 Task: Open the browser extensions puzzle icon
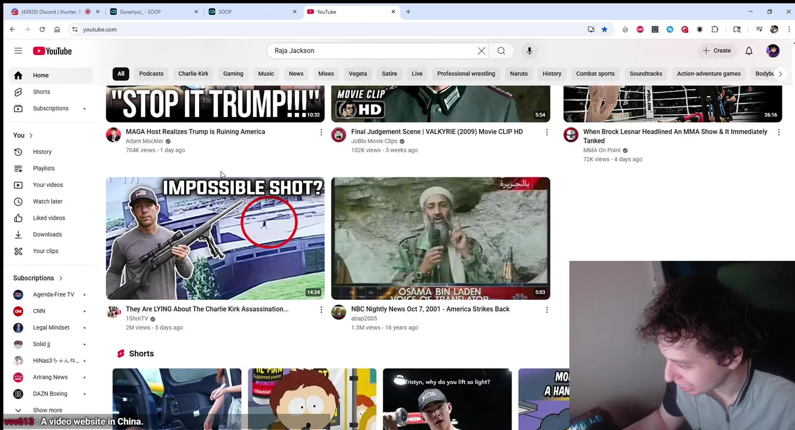pos(715,29)
